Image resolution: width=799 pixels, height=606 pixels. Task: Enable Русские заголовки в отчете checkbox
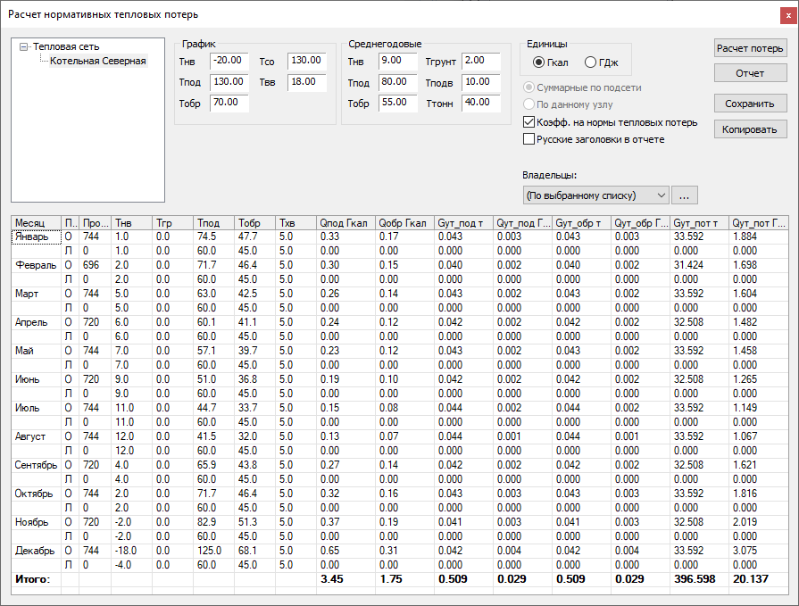point(529,139)
